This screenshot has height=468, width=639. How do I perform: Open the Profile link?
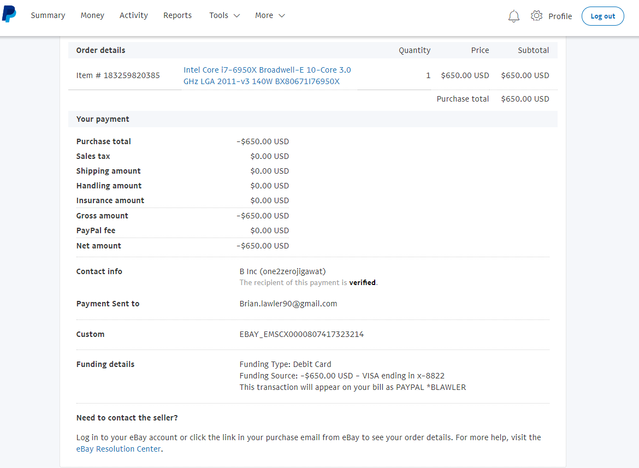click(x=560, y=16)
